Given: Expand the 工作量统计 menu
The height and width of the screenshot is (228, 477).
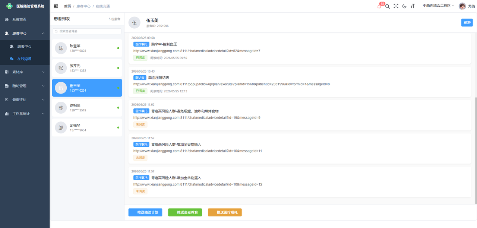Looking at the screenshot, I should [x=25, y=114].
